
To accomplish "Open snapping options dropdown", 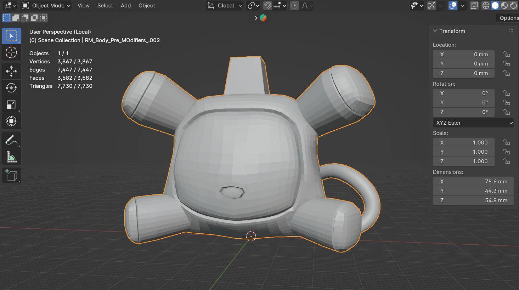I will coord(280,6).
